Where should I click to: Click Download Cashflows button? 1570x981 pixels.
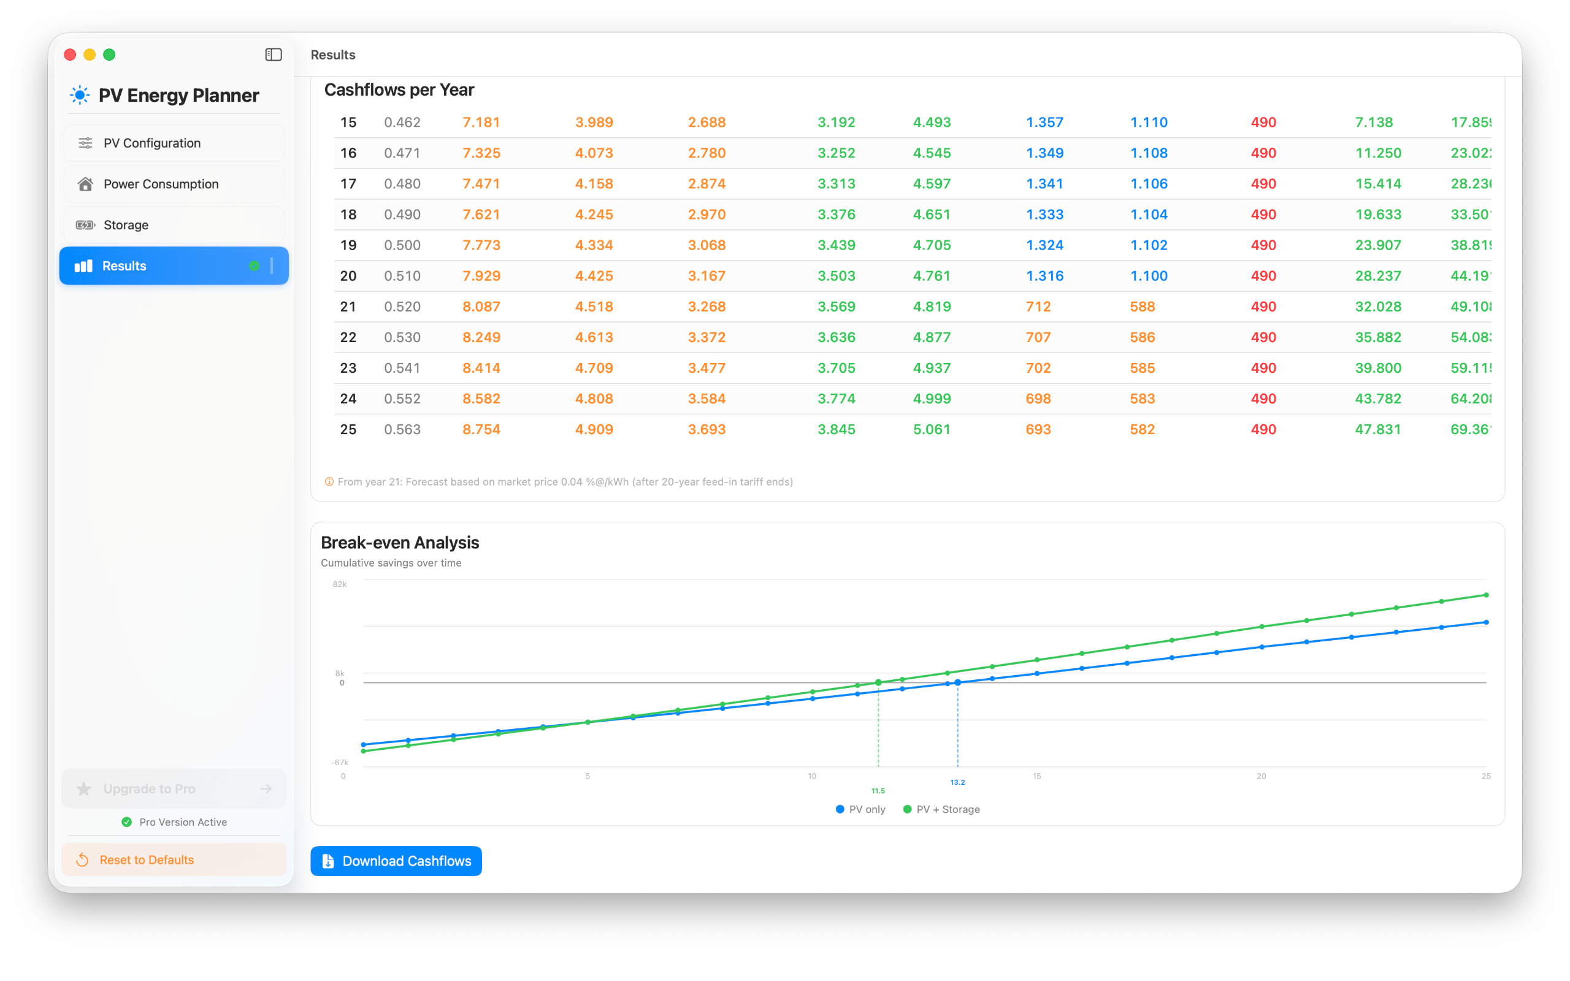pos(396,861)
